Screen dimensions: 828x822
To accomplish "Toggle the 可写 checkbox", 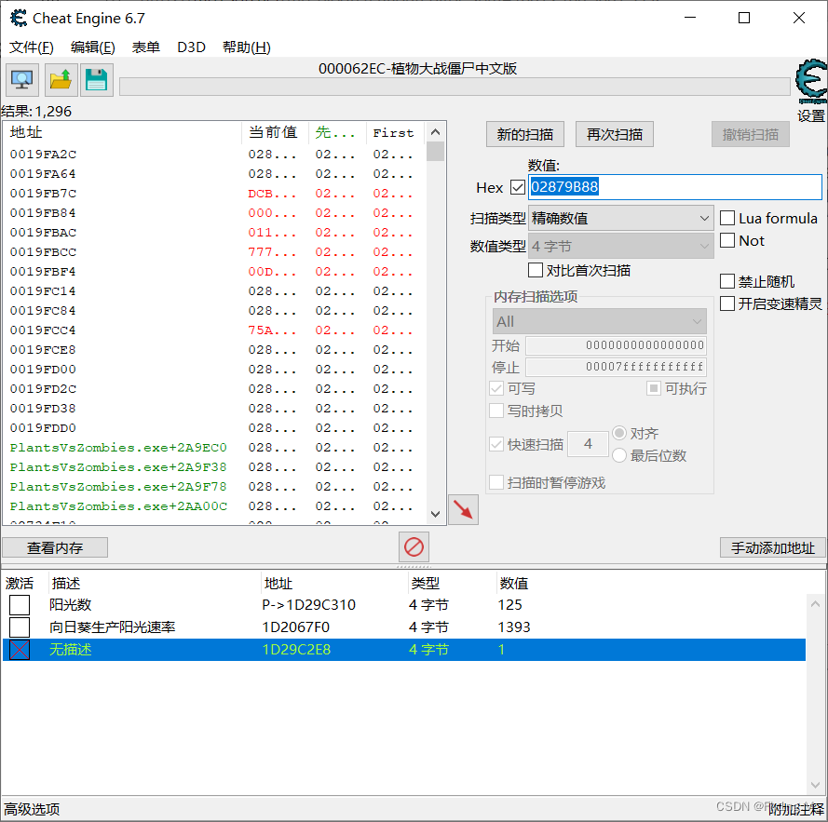I will [x=496, y=388].
